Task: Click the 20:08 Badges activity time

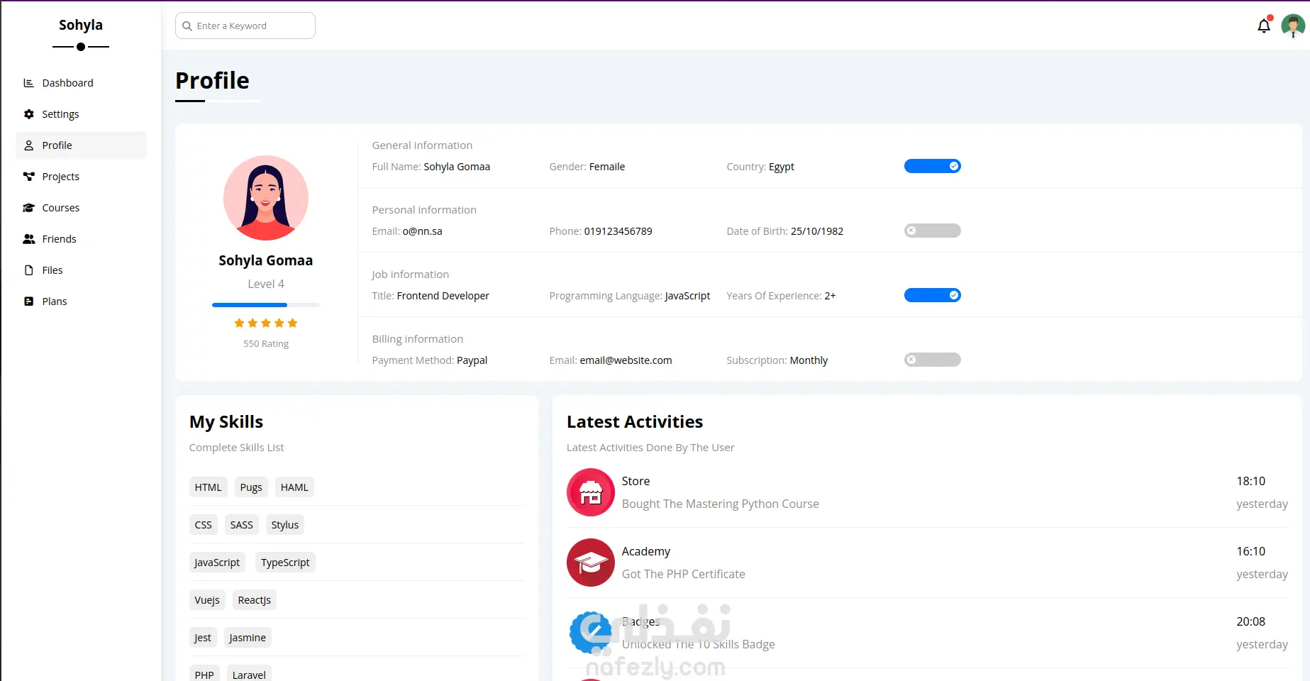Action: click(1251, 621)
